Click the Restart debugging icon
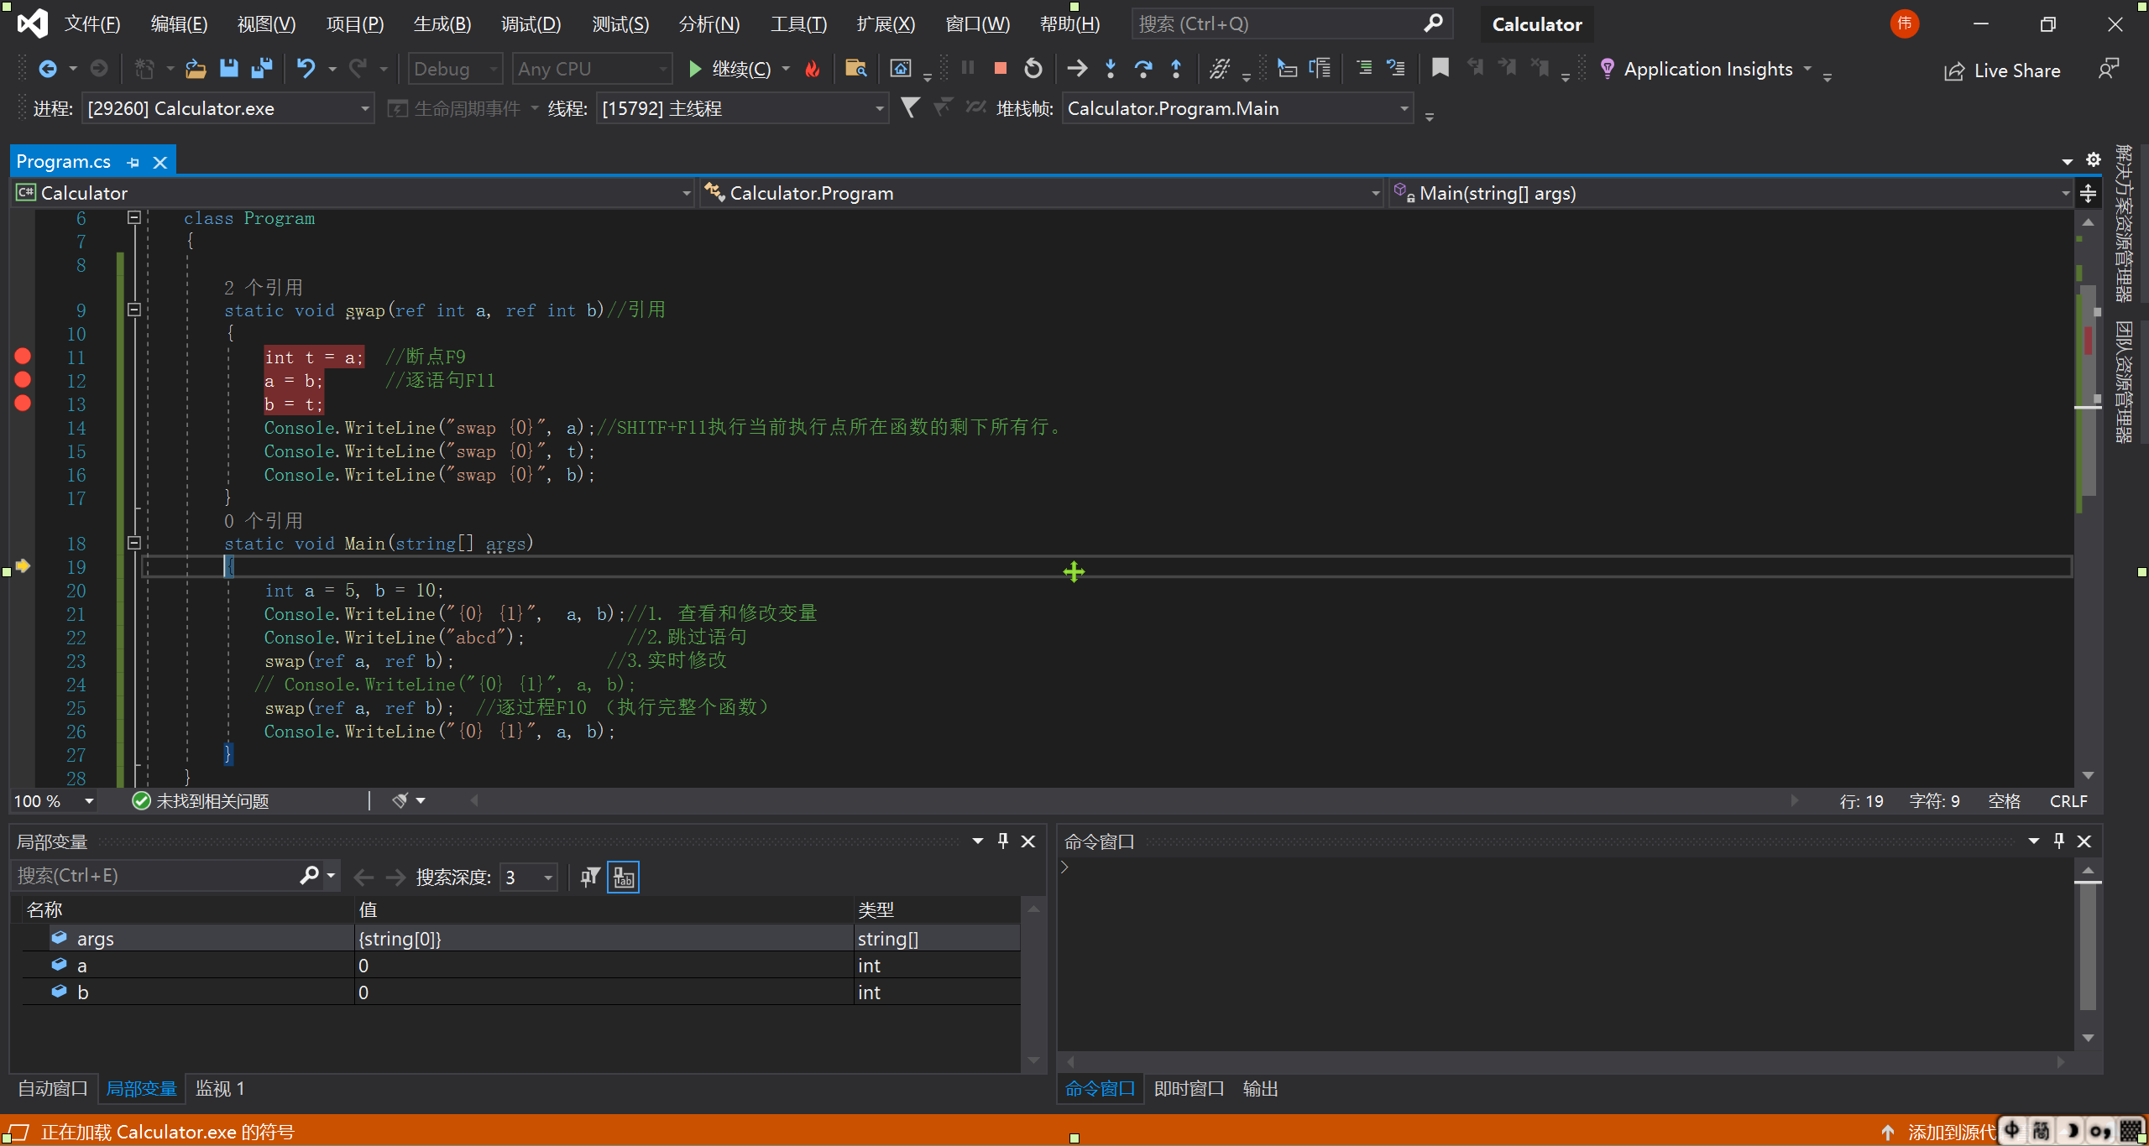 (1033, 69)
